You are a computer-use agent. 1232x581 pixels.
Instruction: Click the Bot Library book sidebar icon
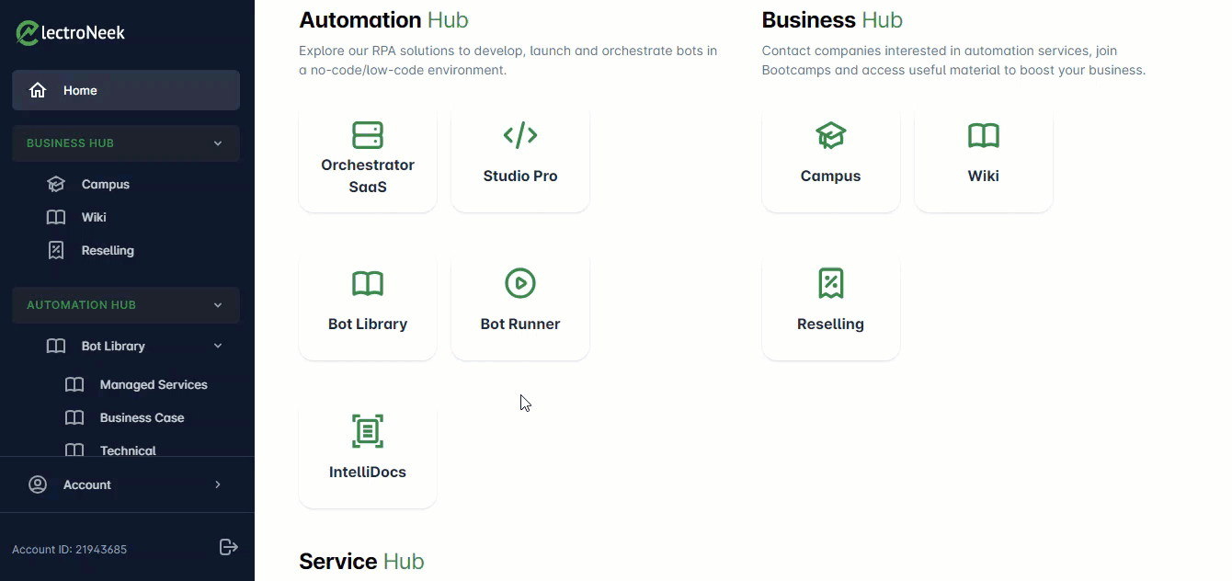click(x=56, y=346)
